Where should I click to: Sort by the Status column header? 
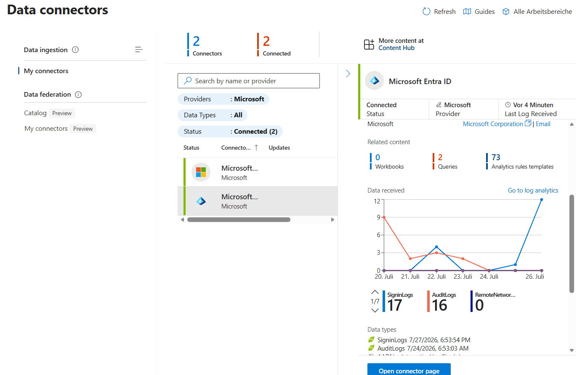[x=191, y=148]
